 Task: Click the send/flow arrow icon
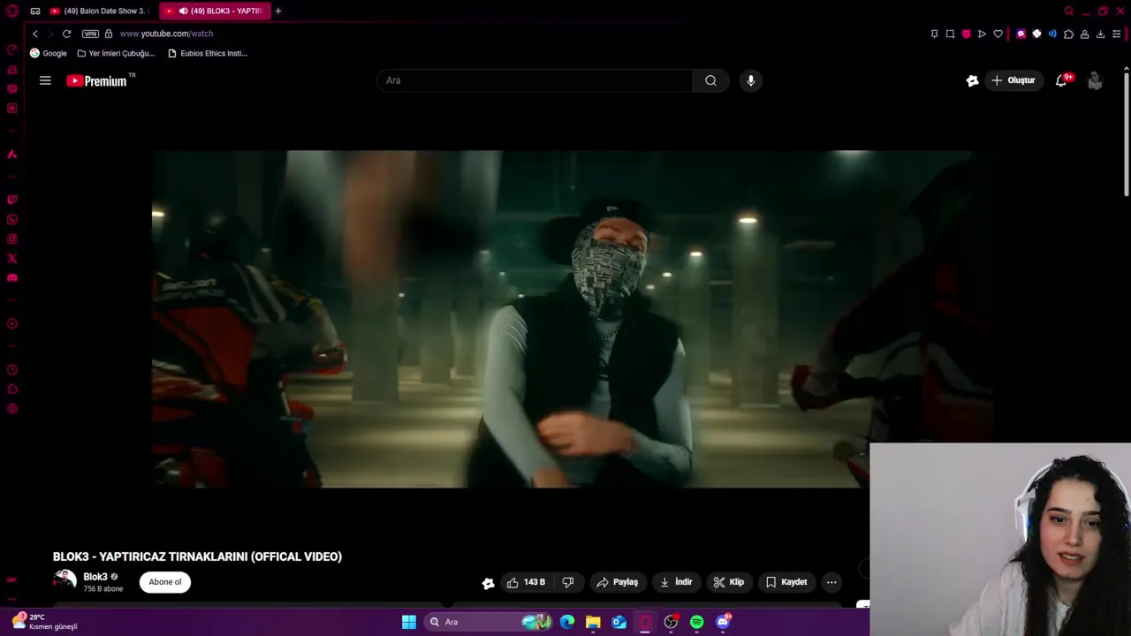982,34
